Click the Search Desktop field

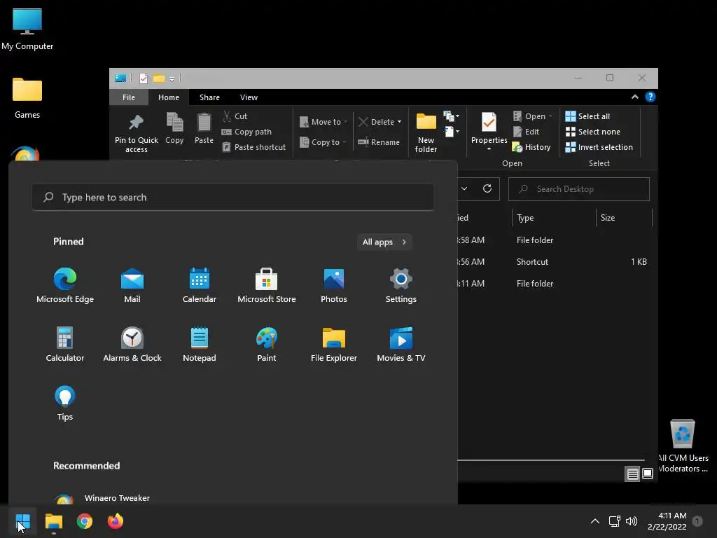click(579, 189)
